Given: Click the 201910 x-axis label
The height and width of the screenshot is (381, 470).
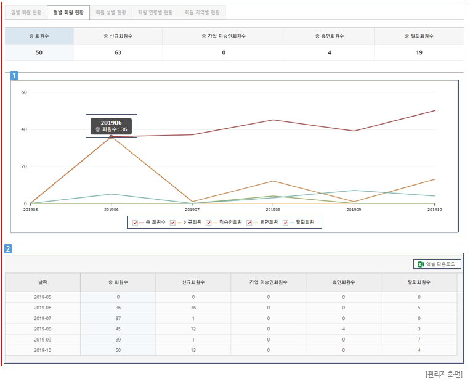Looking at the screenshot, I should (435, 210).
